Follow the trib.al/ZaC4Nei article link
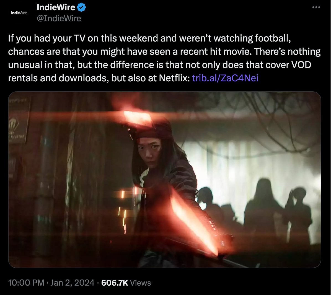 pyautogui.click(x=225, y=78)
